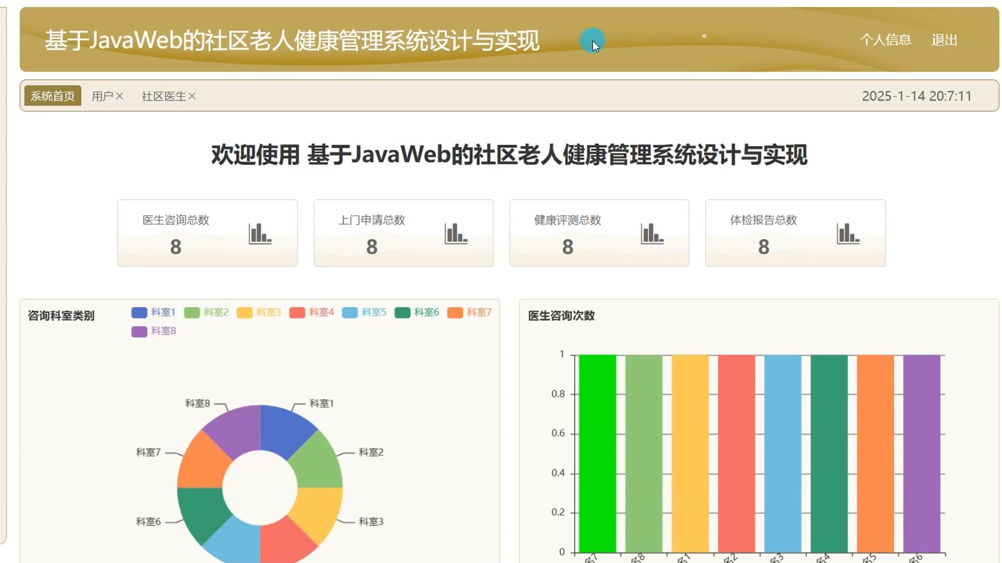Open the 系统首页 tab
This screenshot has width=1002, height=563.
53,96
